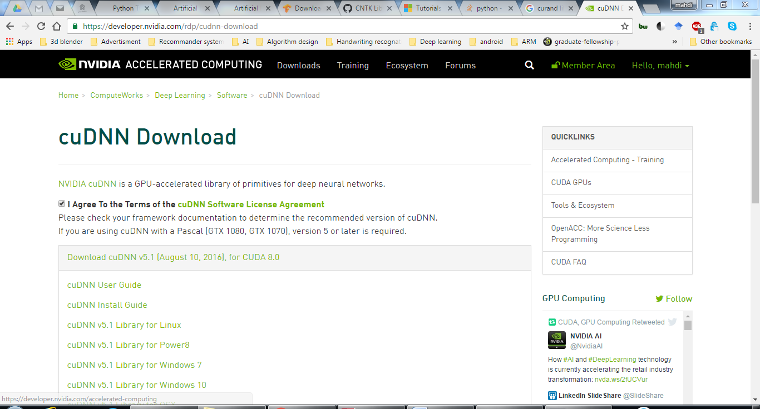Open the cuDNN User Guide

pos(104,285)
